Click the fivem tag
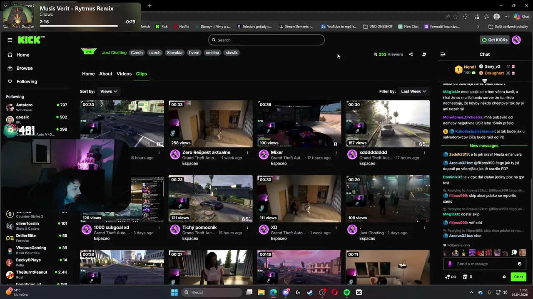This screenshot has width=533, height=299. (194, 53)
